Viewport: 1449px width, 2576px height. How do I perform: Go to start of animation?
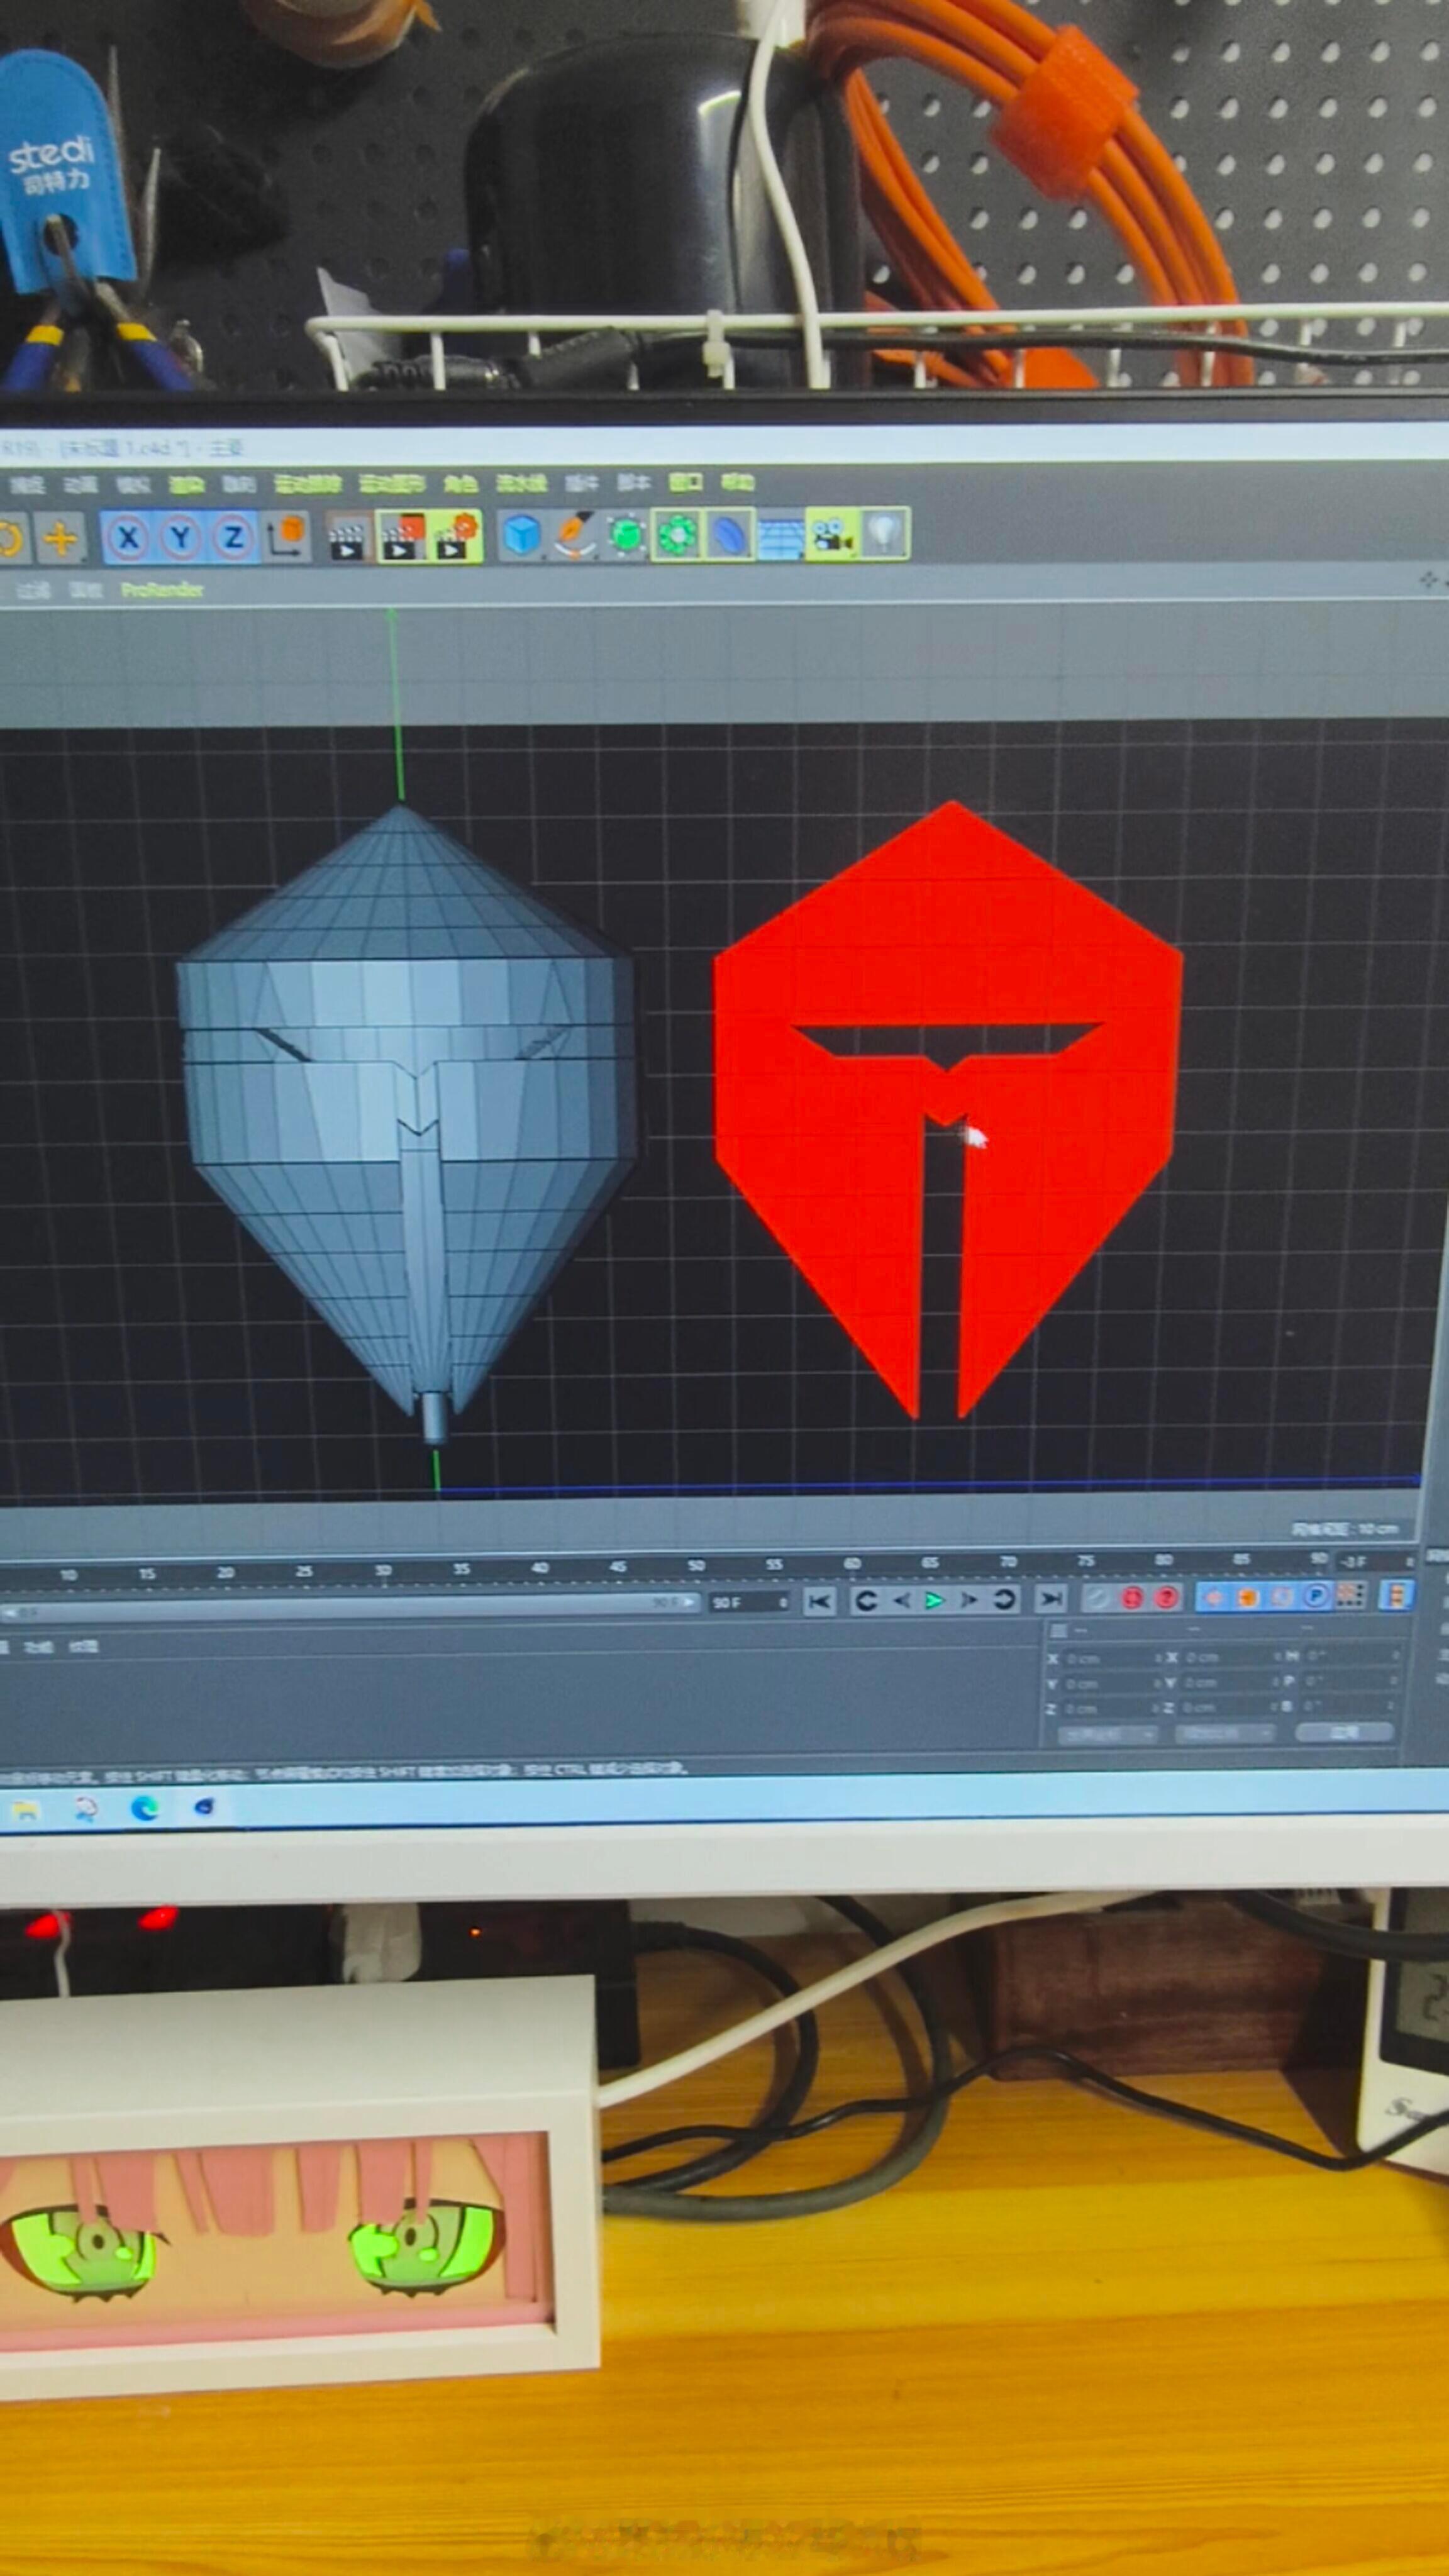click(x=819, y=1601)
